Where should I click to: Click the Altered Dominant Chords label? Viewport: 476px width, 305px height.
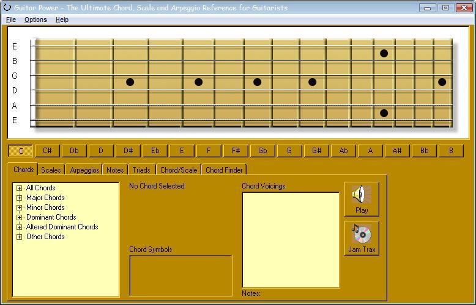coord(62,227)
